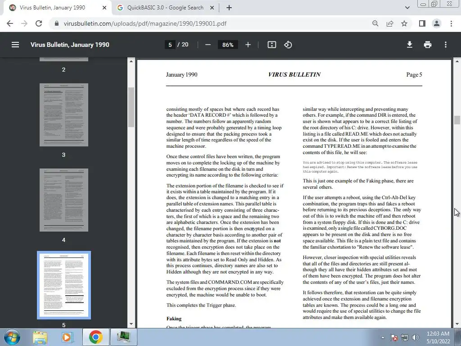Click the Fit to page icon

[271, 45]
